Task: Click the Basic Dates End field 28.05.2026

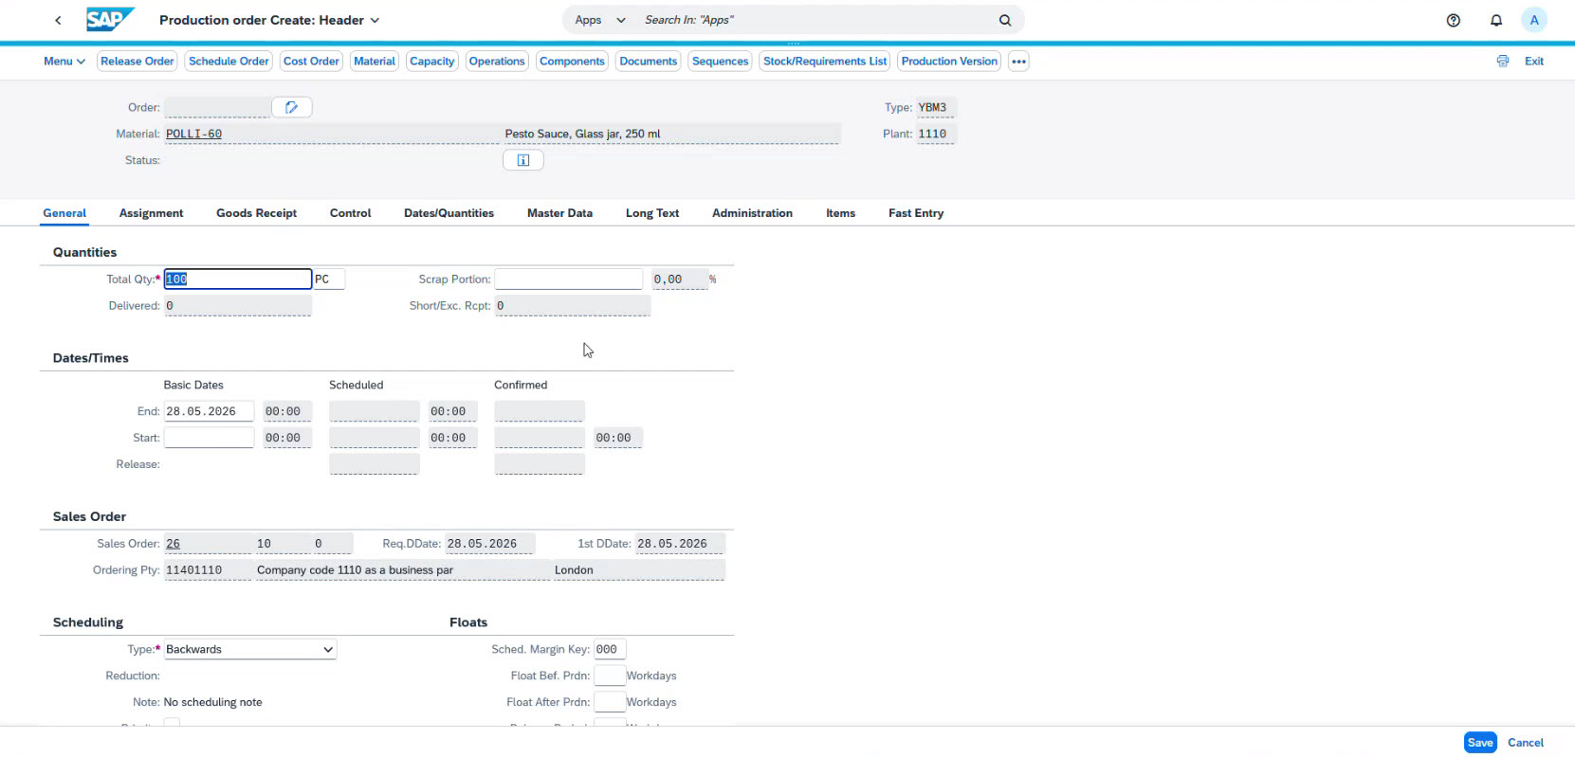Action: (209, 411)
